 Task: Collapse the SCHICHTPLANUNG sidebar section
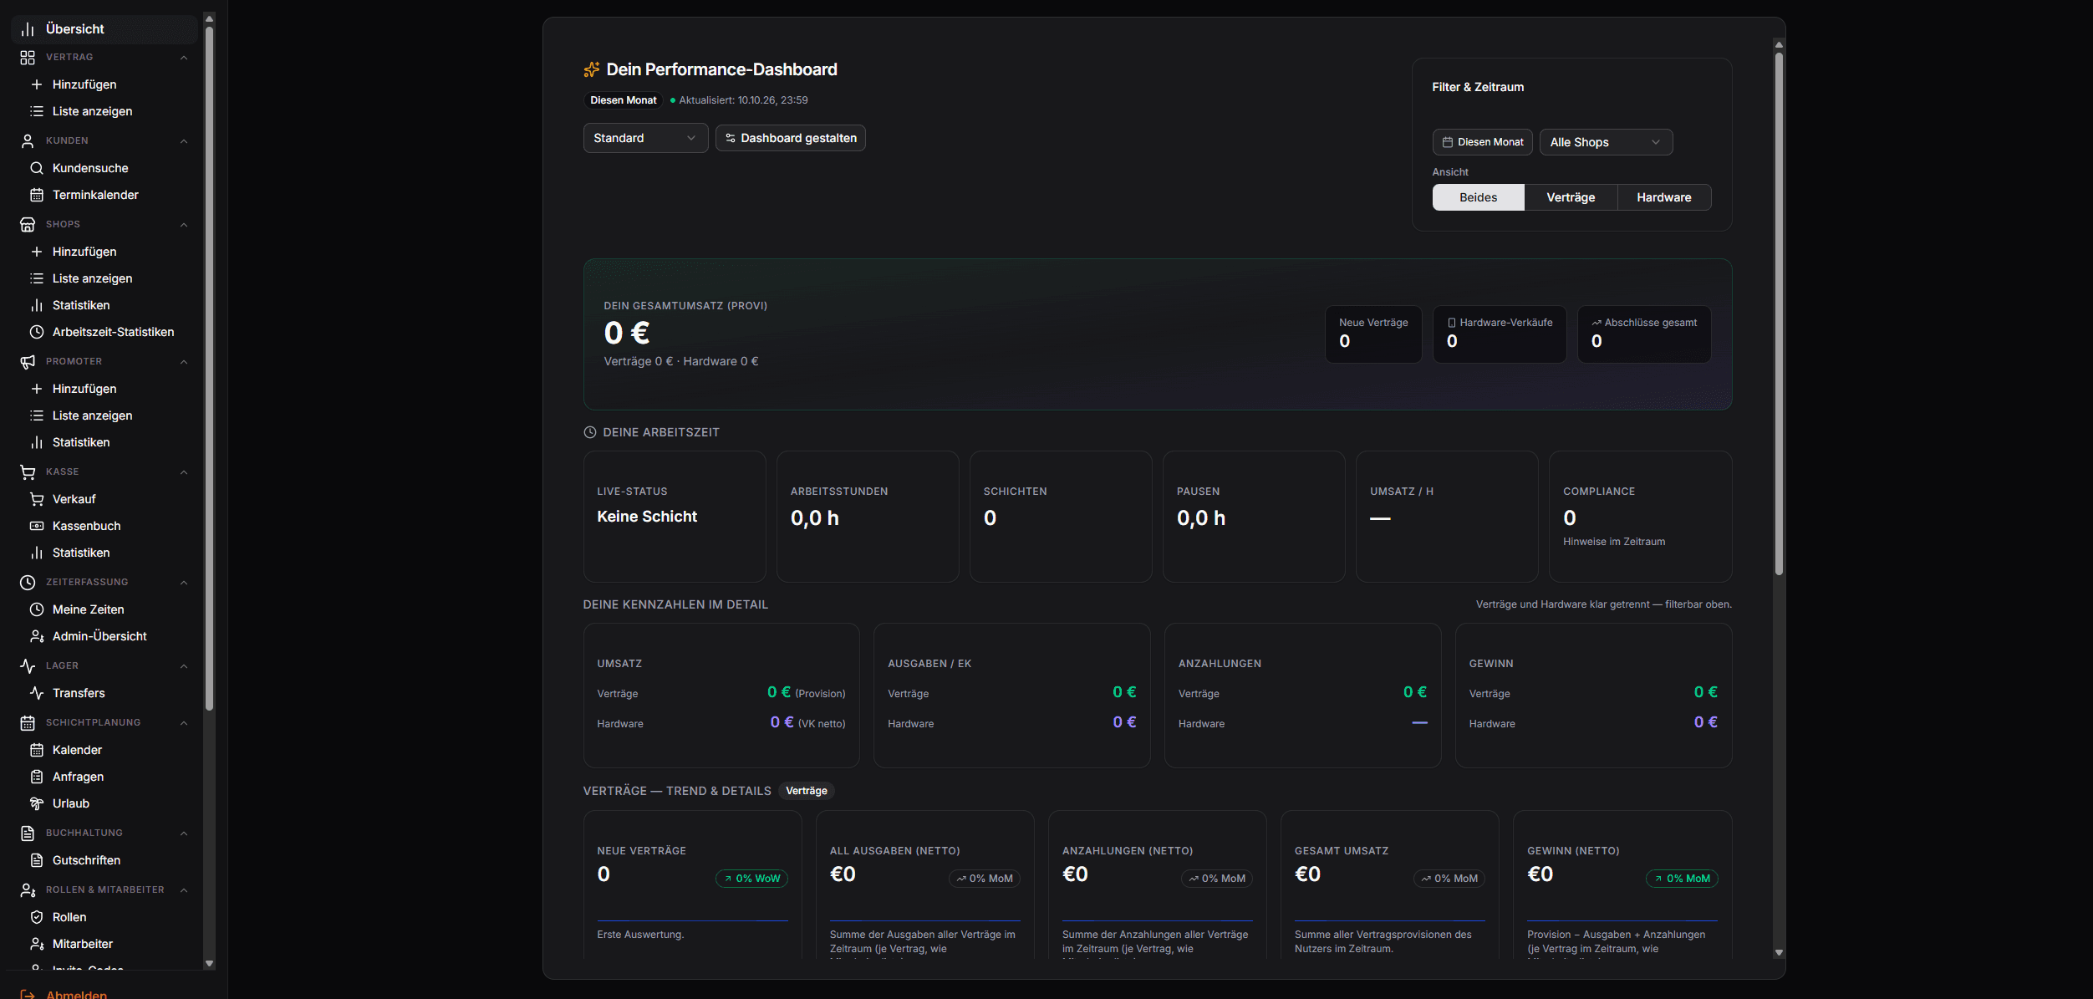click(184, 723)
